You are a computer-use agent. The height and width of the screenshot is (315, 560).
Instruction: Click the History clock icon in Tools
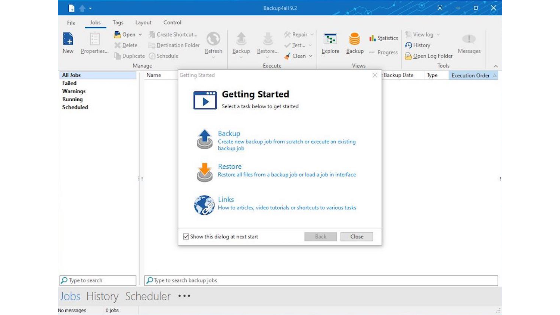[408, 45]
